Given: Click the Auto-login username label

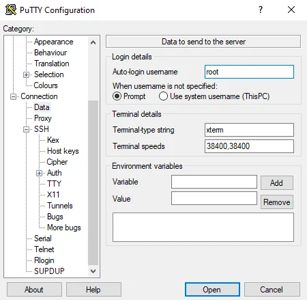Looking at the screenshot, I should 145,72.
